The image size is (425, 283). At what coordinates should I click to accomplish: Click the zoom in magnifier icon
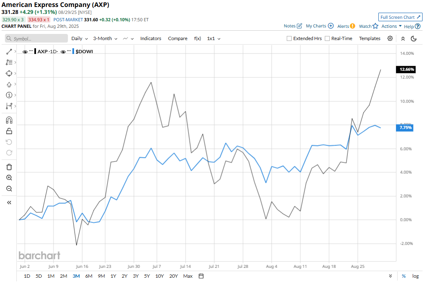(9, 178)
